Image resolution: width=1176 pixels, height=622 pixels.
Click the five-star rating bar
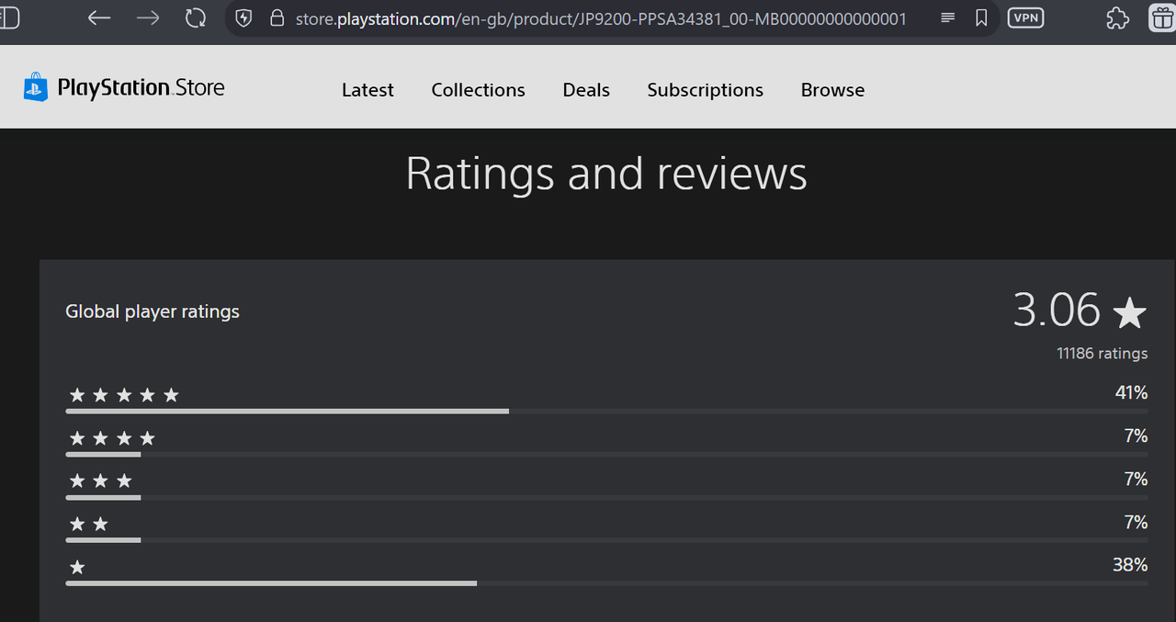tap(606, 412)
